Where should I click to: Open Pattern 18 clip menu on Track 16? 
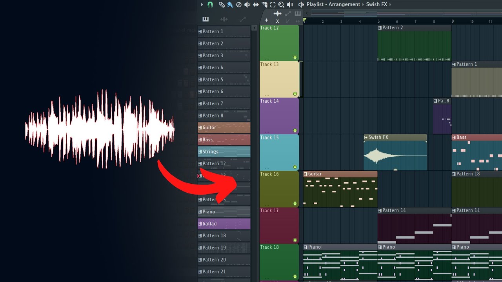coord(454,174)
